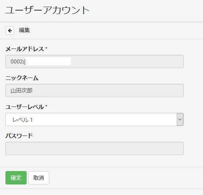Click the required asterisk beside メールアドレス

point(46,48)
